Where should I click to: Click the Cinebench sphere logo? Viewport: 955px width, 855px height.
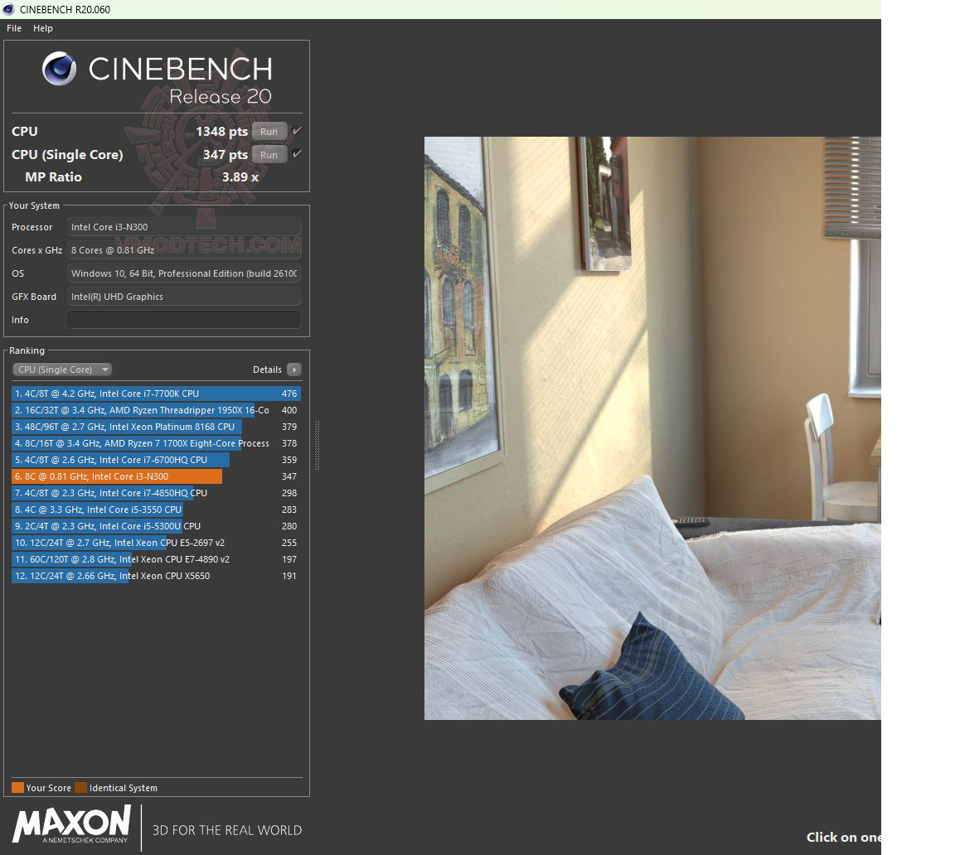(x=59, y=68)
